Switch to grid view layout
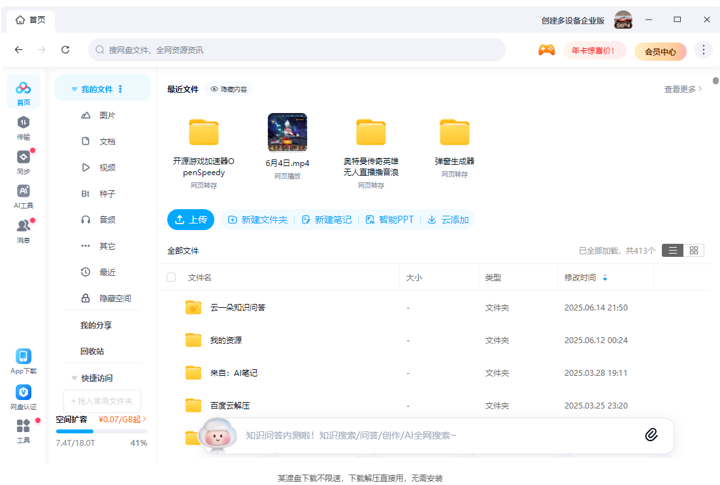720x485 pixels. coord(694,250)
